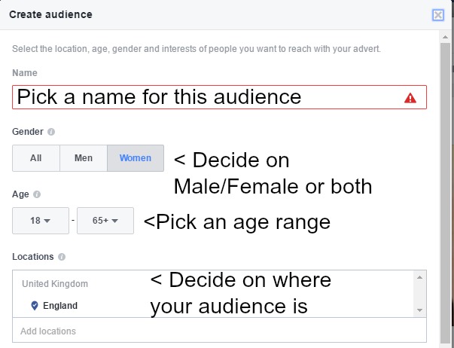
Task: Click the Locations info icon
Action: (62, 257)
